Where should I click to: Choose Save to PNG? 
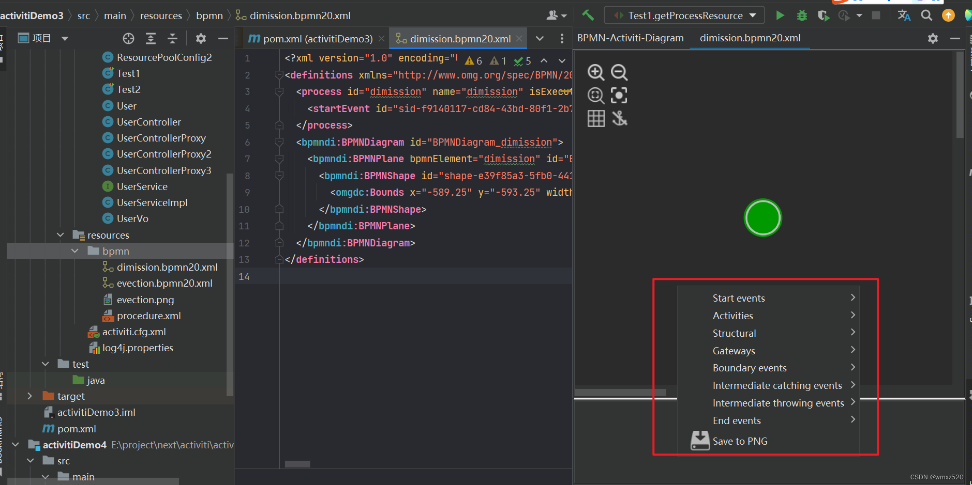768,441
